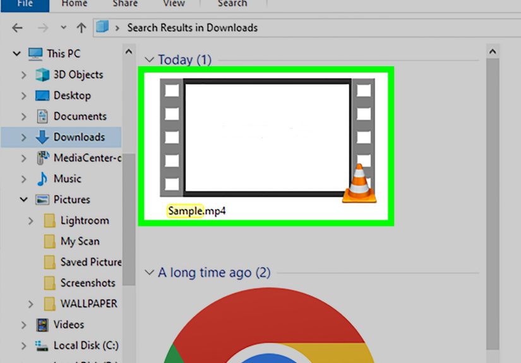Image resolution: width=521 pixels, height=363 pixels.
Task: Expand the Music tree node
Action: tap(23, 179)
